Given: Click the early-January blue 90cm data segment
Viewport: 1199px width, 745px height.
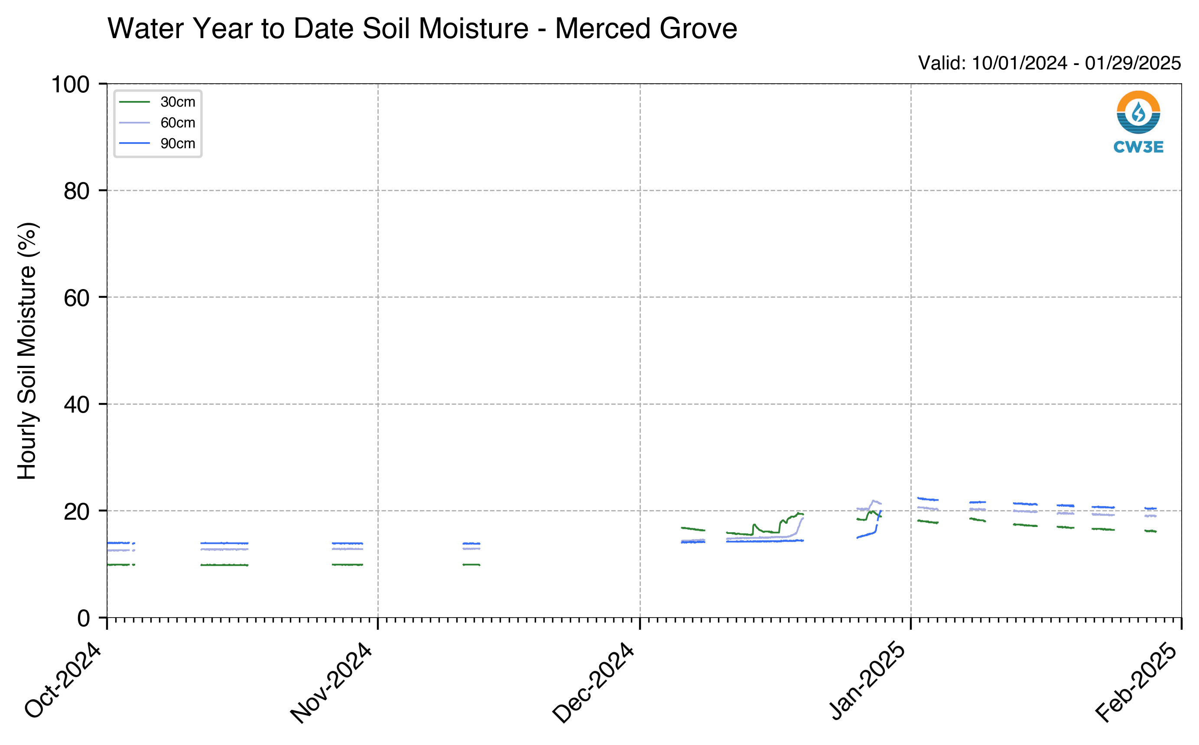Looking at the screenshot, I should point(928,499).
